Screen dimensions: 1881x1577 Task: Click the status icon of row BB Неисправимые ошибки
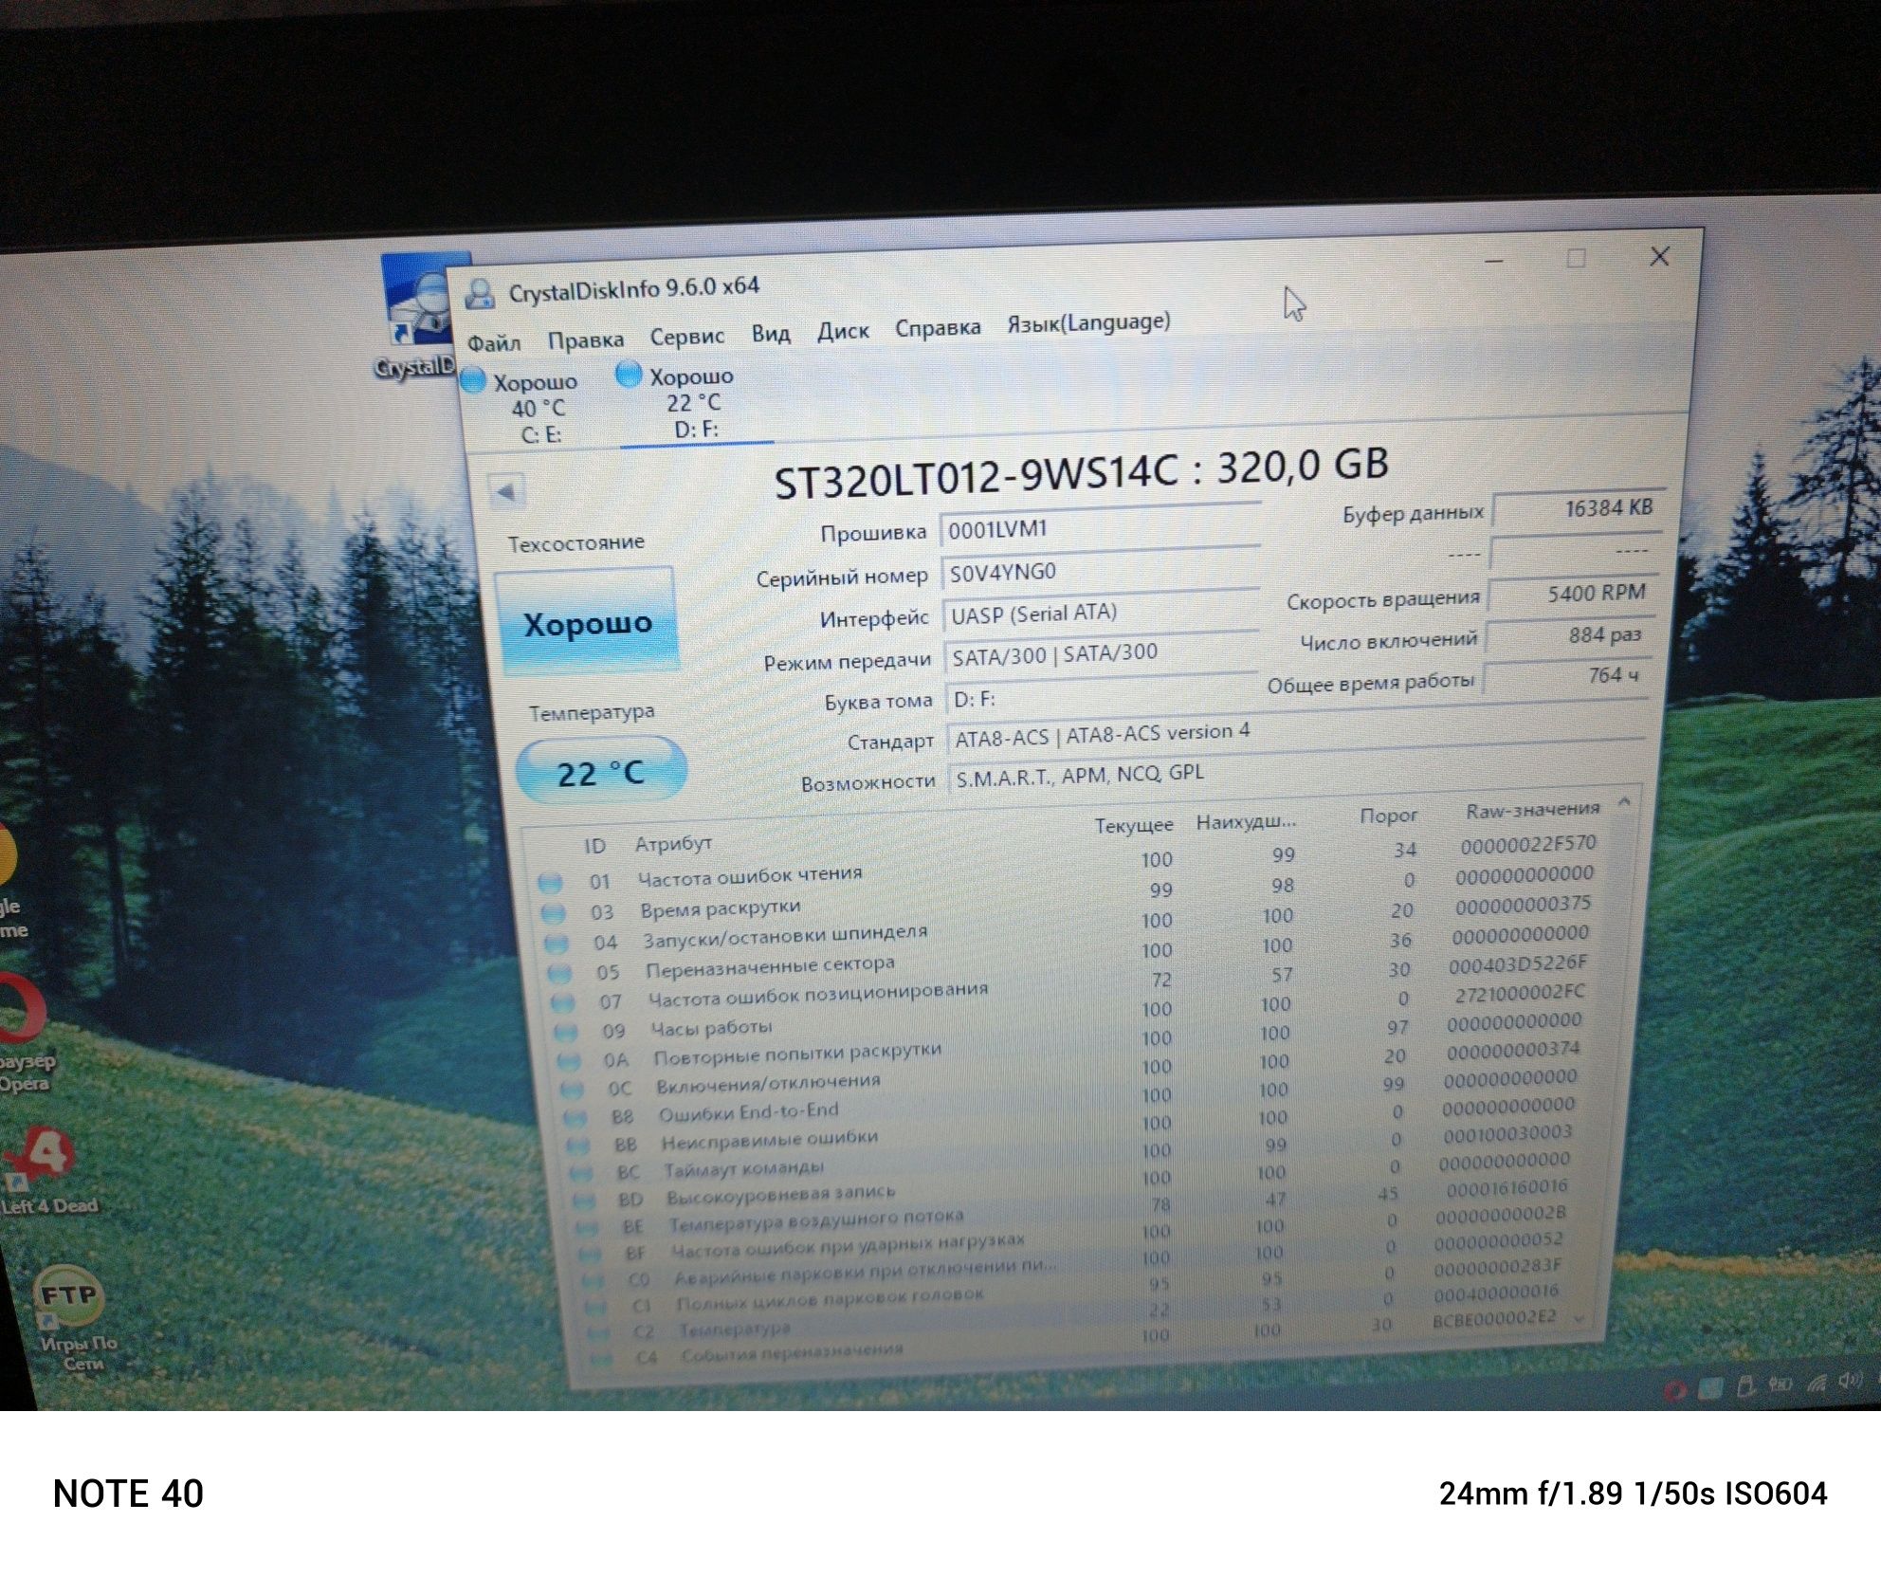pyautogui.click(x=579, y=1146)
